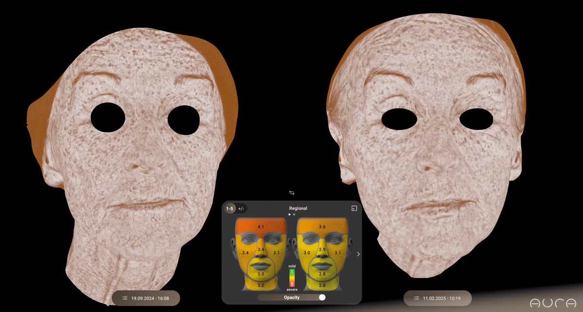Select the first page indicator dot
Image resolution: width=583 pixels, height=312 pixels.
[x=289, y=214]
